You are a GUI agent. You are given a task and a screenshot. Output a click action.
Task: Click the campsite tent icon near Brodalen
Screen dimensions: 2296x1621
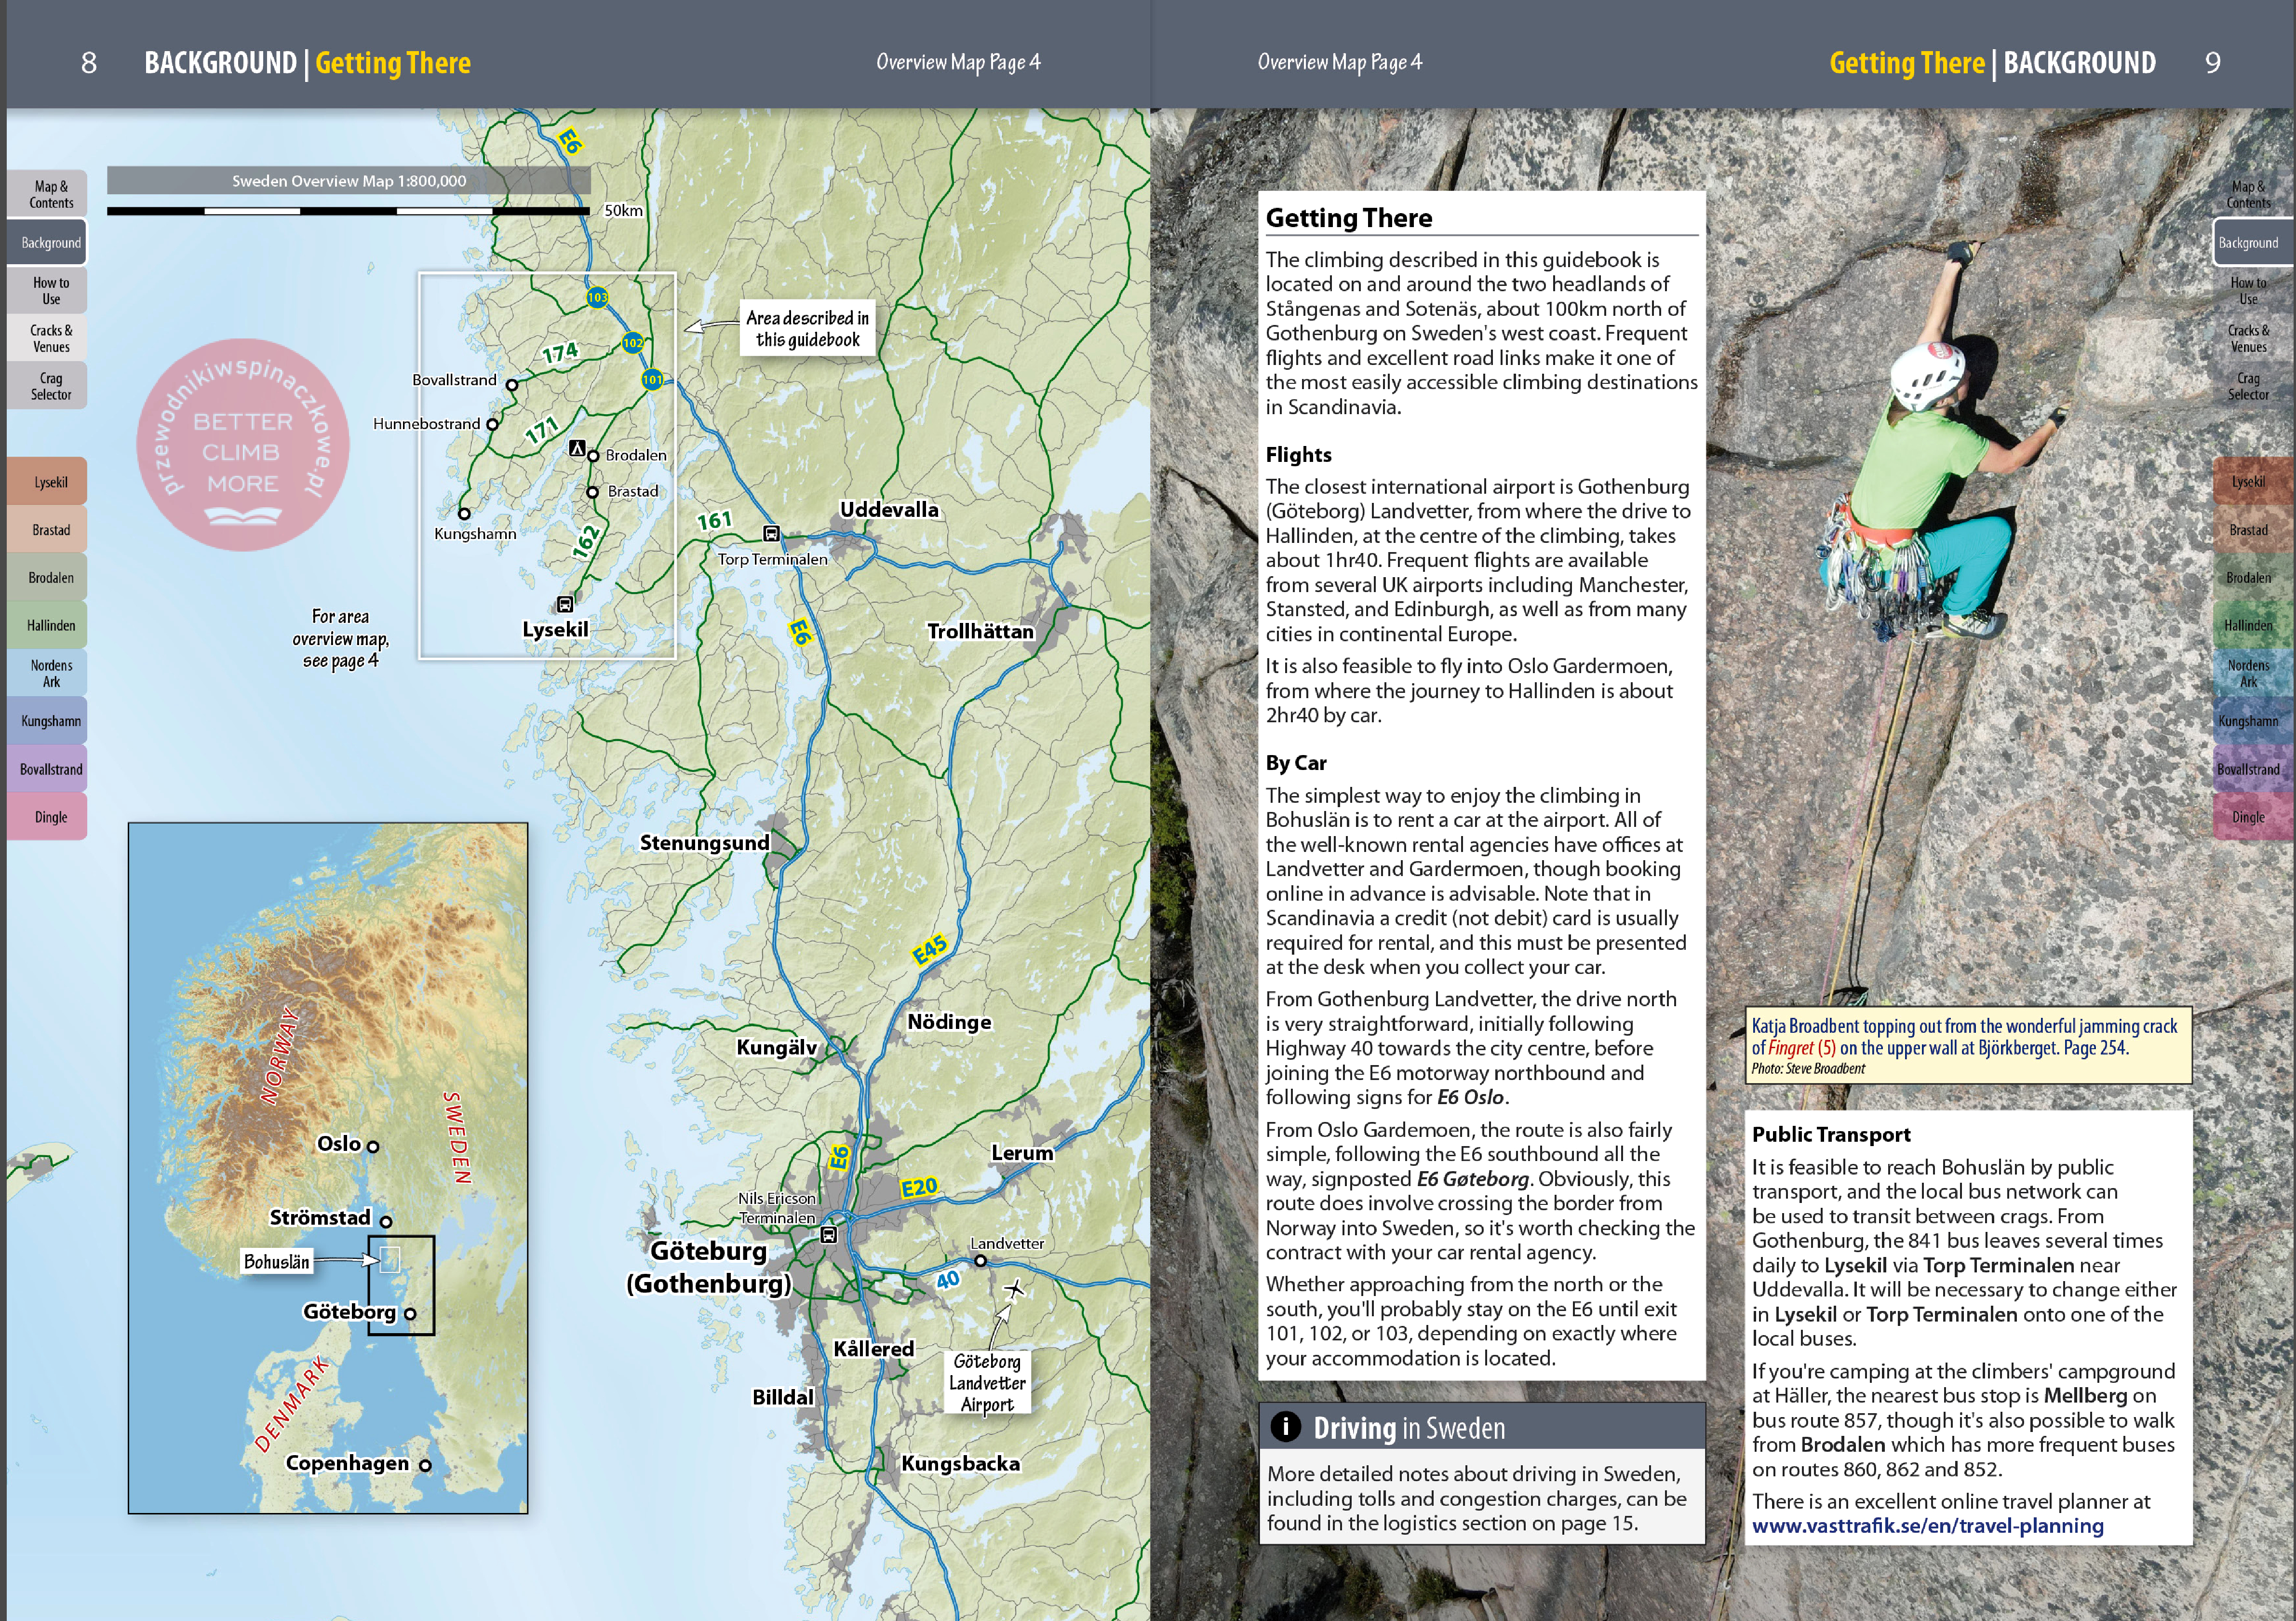point(577,448)
